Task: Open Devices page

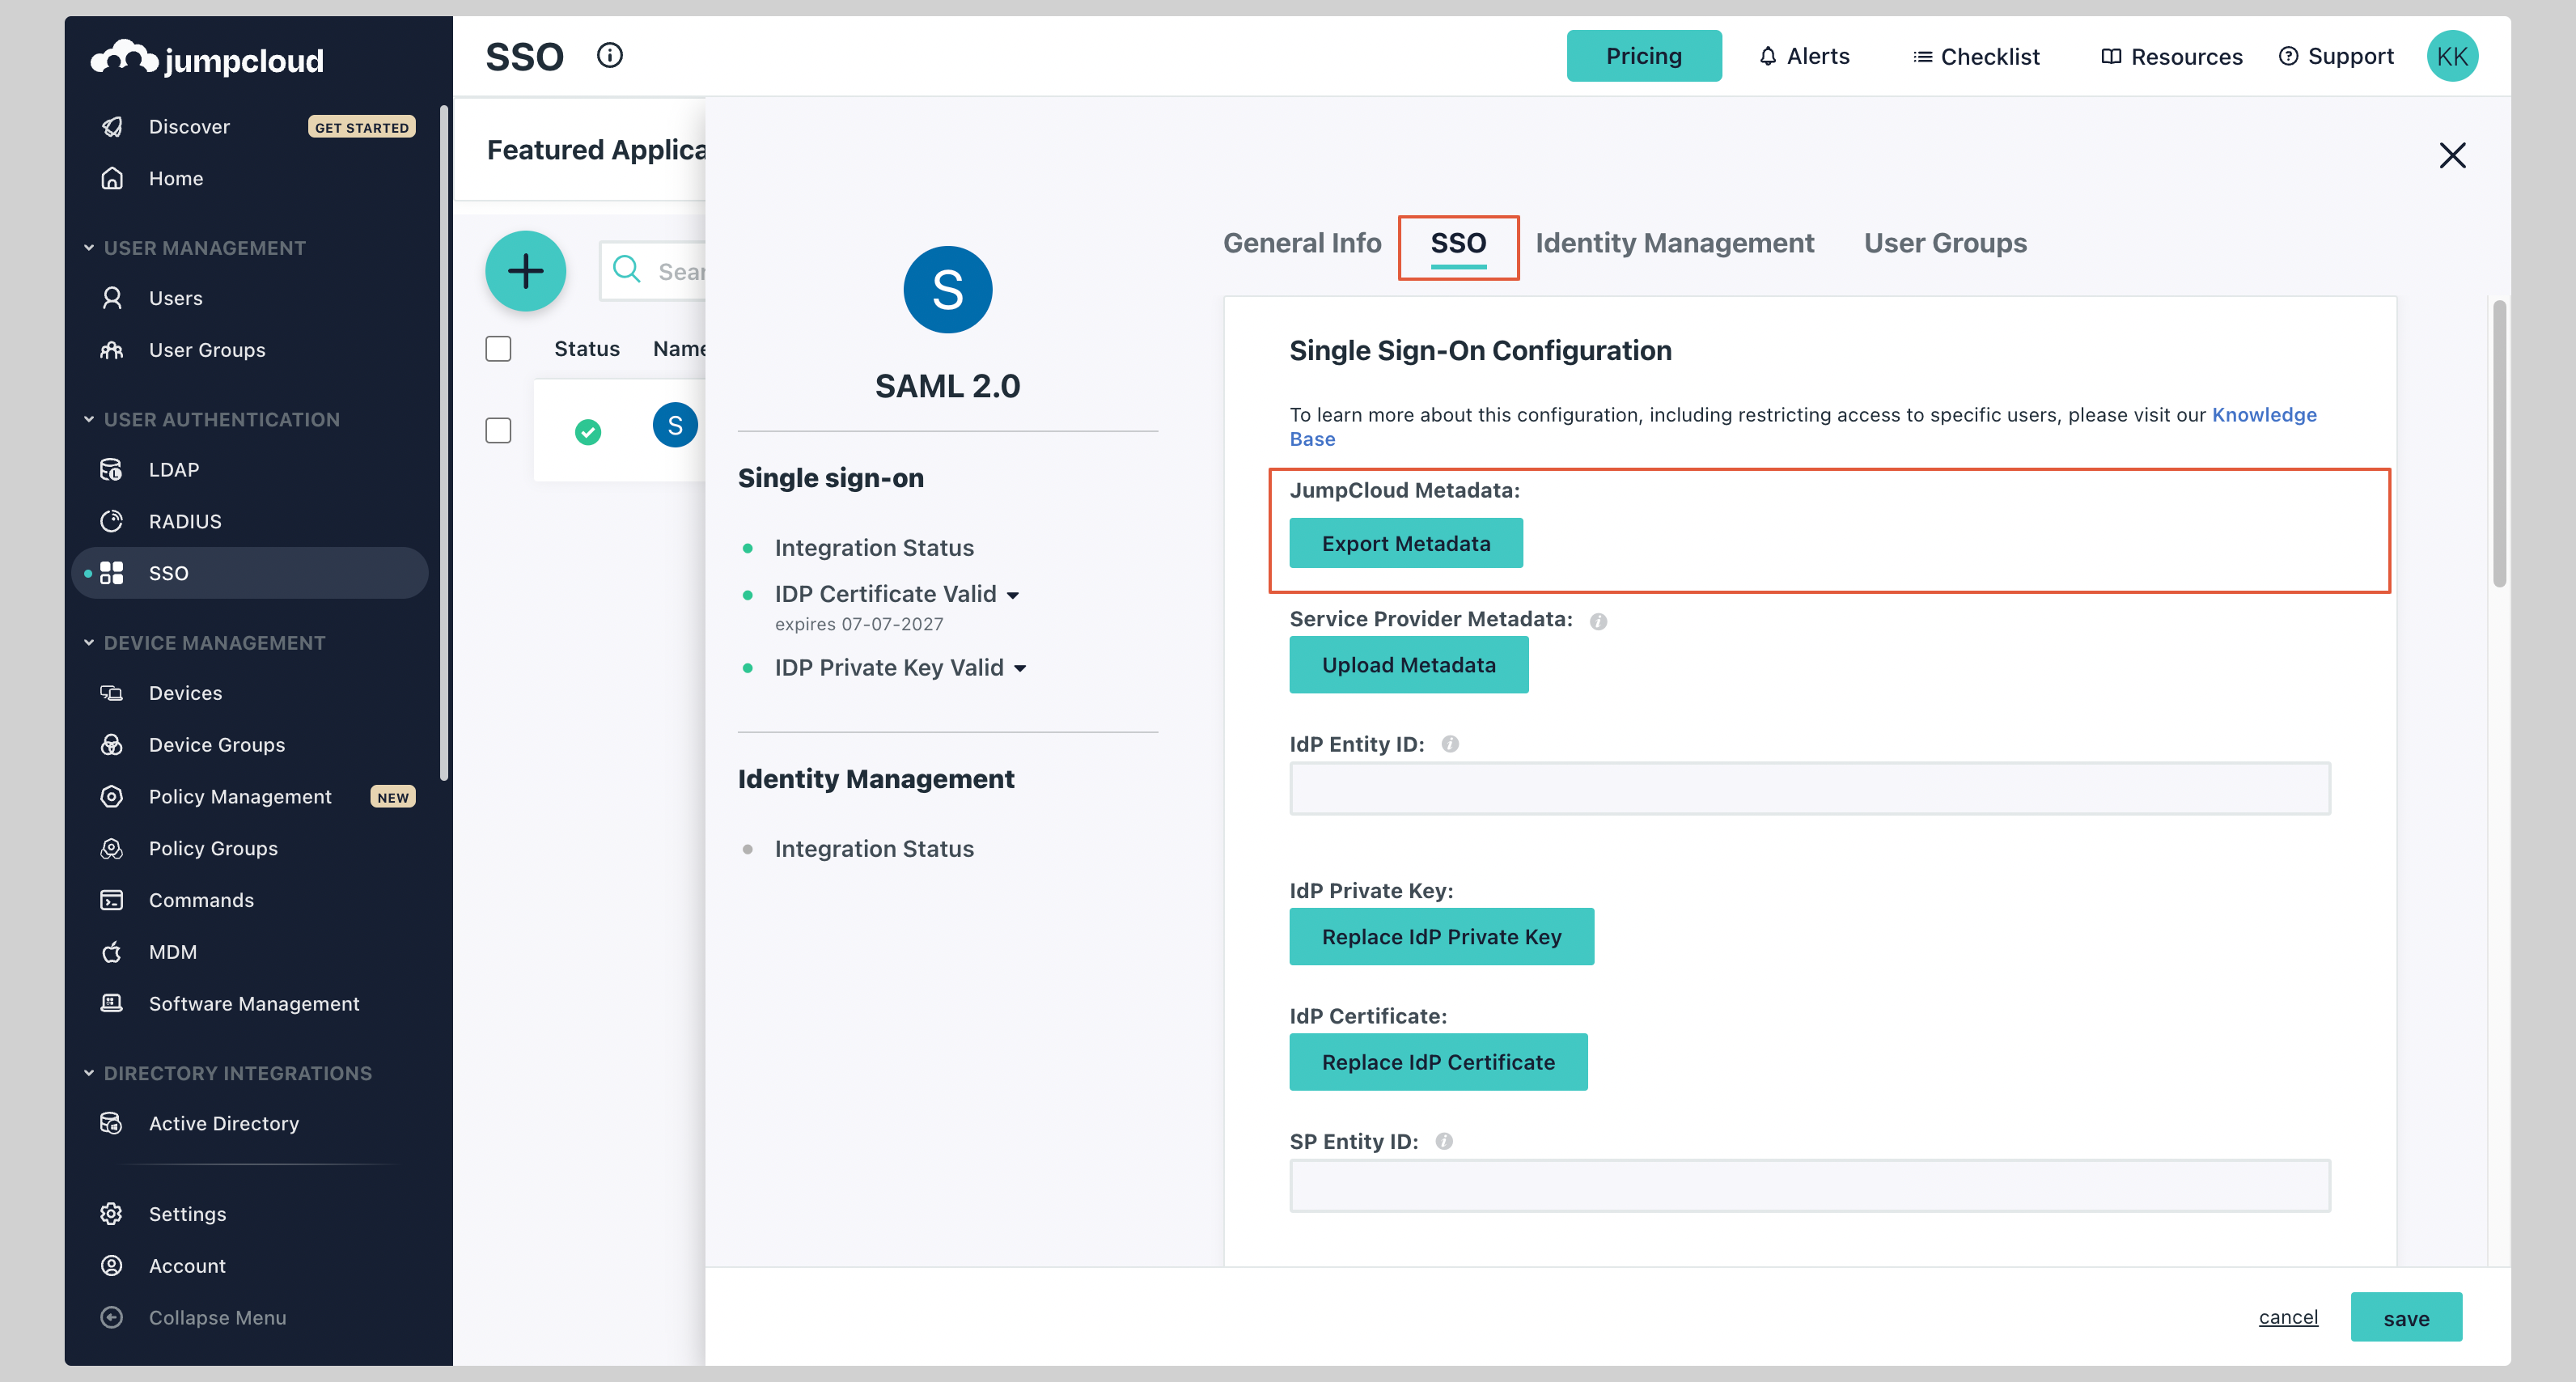Action: point(185,693)
